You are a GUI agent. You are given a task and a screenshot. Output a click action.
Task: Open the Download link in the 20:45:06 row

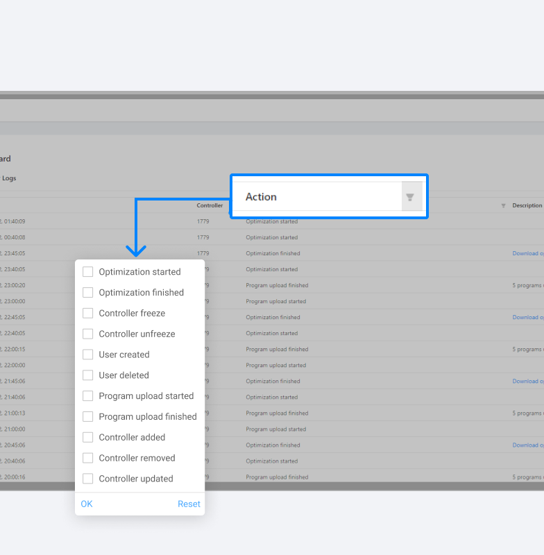(528, 445)
